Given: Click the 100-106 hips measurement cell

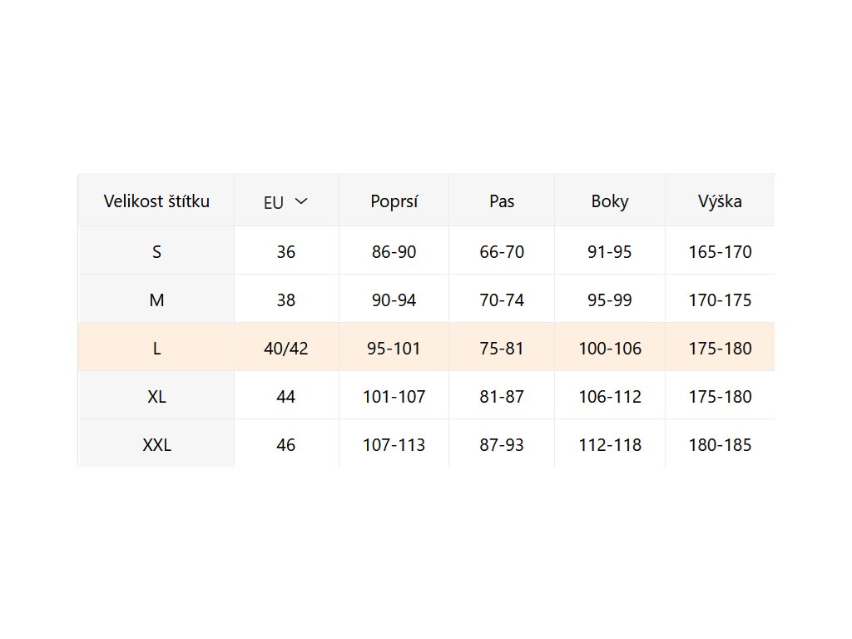Looking at the screenshot, I should pos(610,348).
